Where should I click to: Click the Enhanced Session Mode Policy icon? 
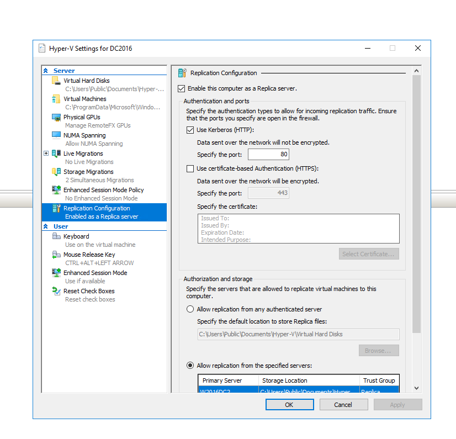click(x=56, y=190)
